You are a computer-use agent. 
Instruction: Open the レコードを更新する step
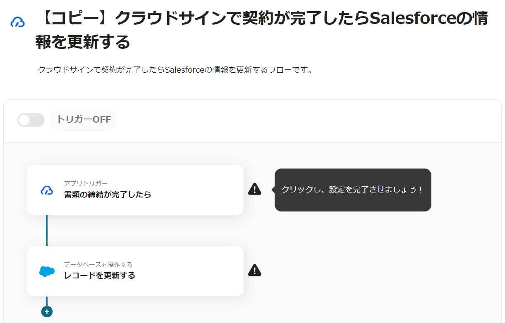[100, 275]
